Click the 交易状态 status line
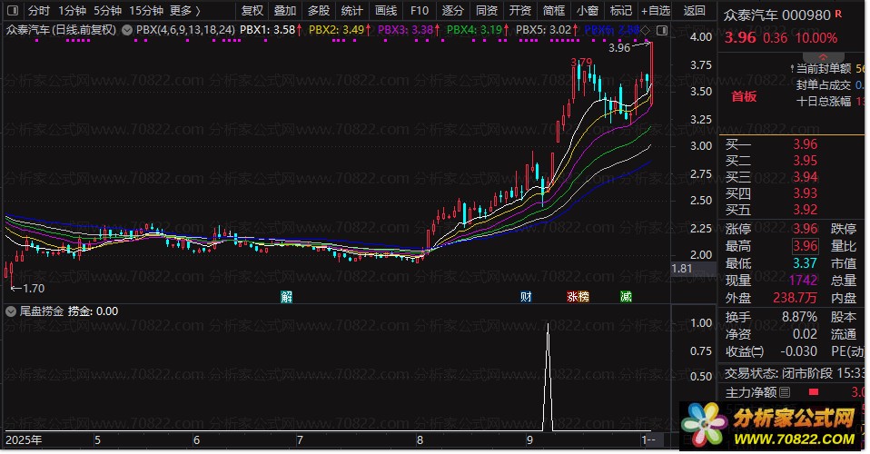 795,373
